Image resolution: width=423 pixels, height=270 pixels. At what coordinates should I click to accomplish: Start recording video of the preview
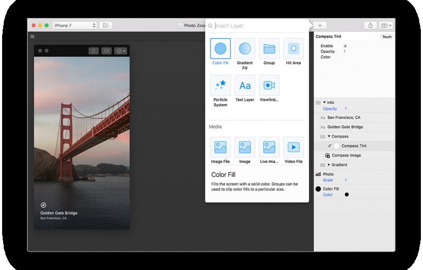107,51
